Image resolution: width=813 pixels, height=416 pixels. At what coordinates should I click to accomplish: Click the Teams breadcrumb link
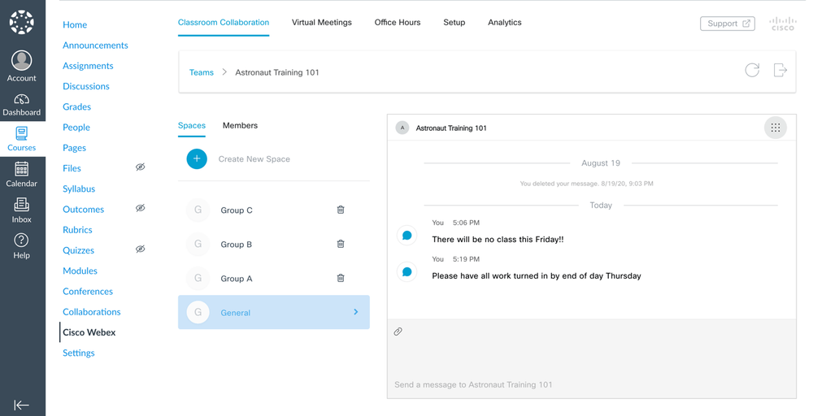click(x=202, y=72)
